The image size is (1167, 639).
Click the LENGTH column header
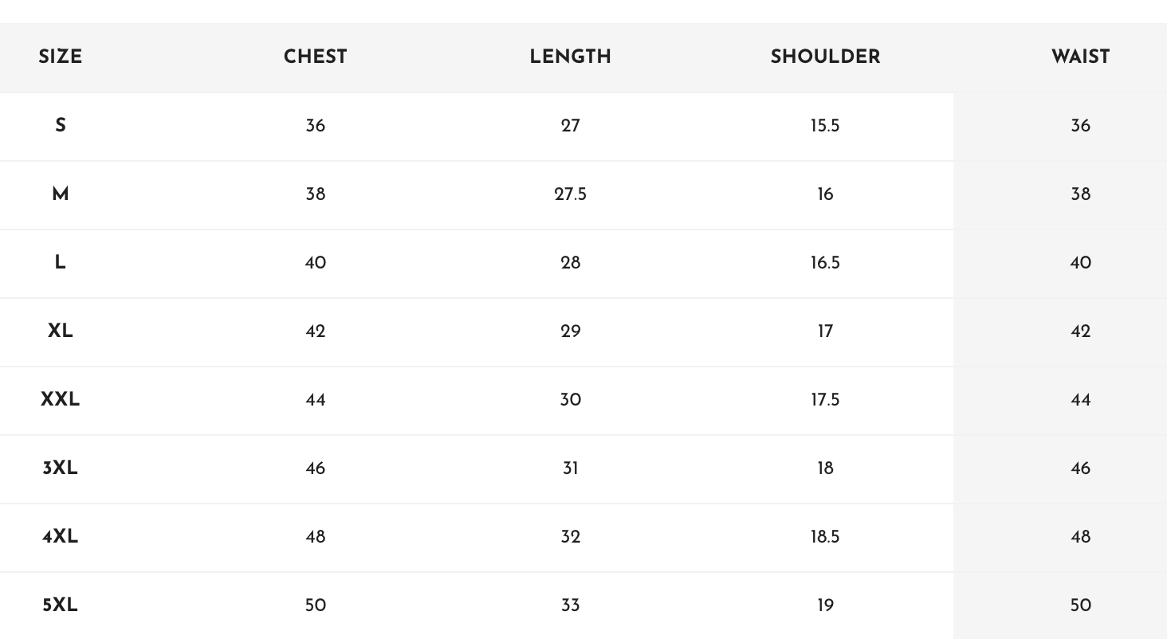click(x=571, y=57)
